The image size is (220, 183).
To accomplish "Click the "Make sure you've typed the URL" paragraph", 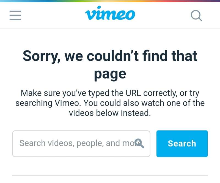I will (110, 103).
